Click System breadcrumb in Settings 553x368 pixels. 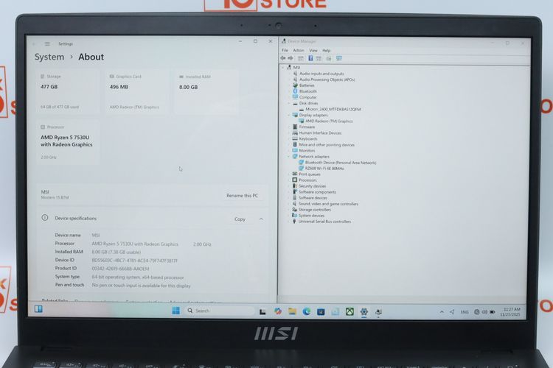[x=49, y=57]
